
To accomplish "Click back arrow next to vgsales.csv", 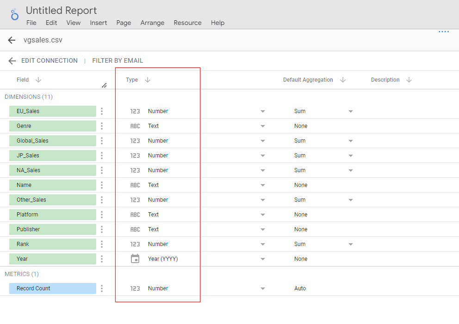I will [12, 40].
